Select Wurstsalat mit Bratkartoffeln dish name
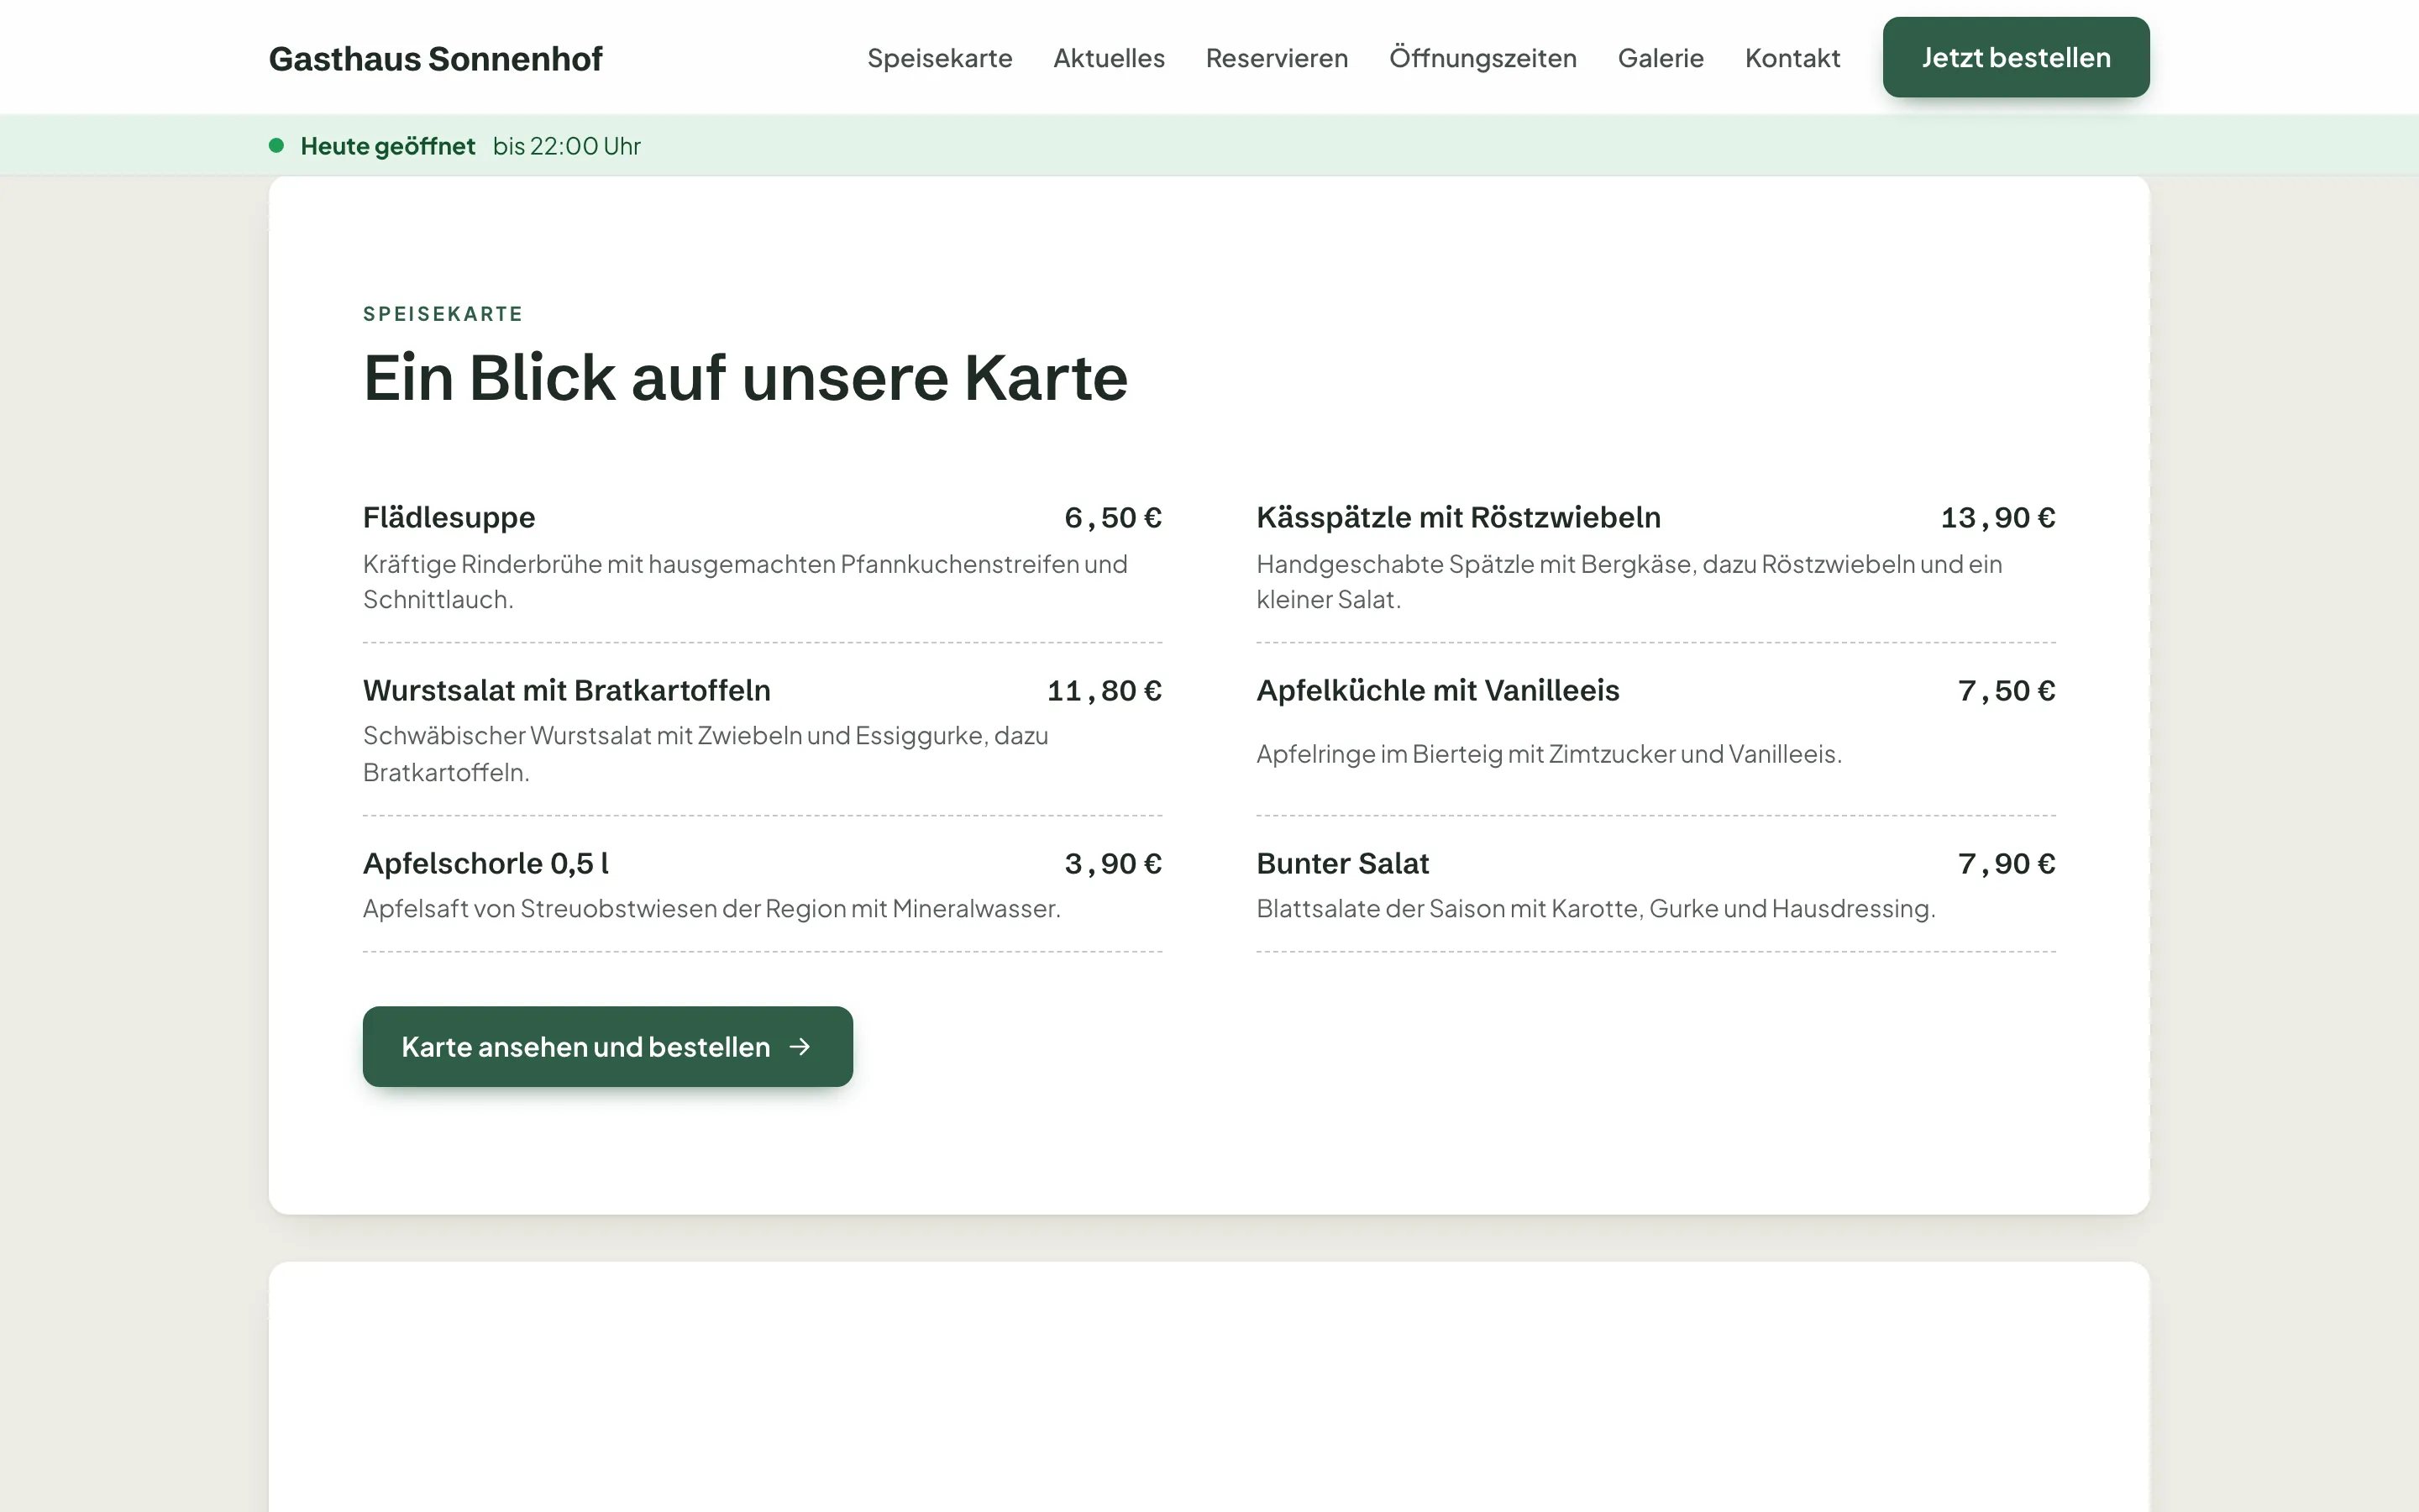Viewport: 2419px width, 1512px height. 567,690
